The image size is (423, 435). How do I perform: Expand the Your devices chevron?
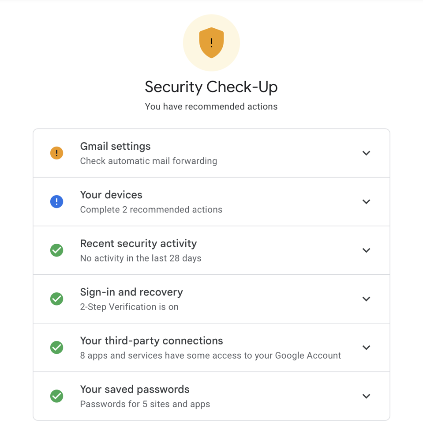pyautogui.click(x=366, y=202)
